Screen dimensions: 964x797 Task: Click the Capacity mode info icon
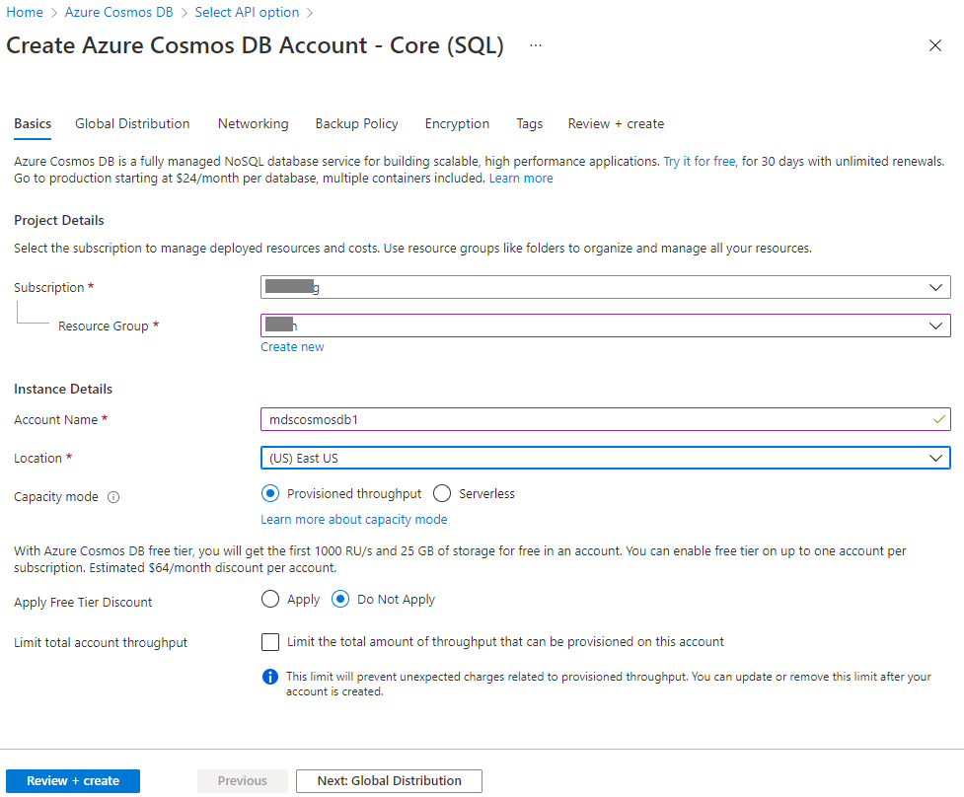tap(113, 497)
